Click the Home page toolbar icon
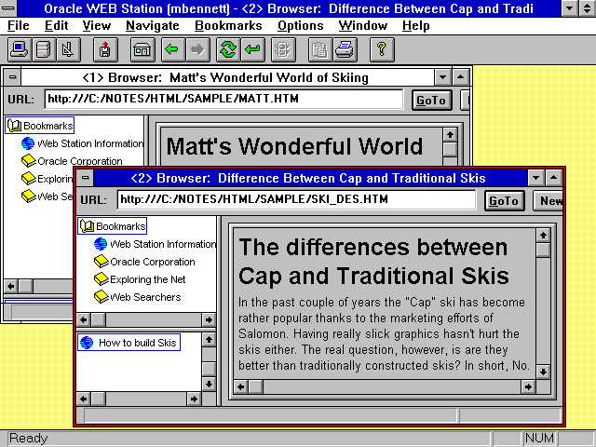The width and height of the screenshot is (596, 447). 142,49
